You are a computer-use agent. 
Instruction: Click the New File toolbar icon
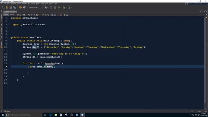(3, 7)
